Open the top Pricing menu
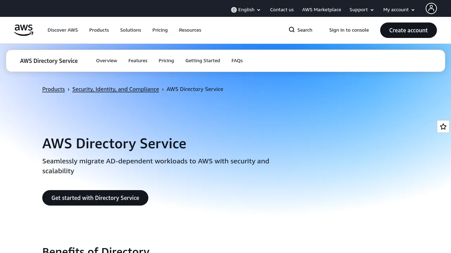The width and height of the screenshot is (451, 253). (x=160, y=30)
